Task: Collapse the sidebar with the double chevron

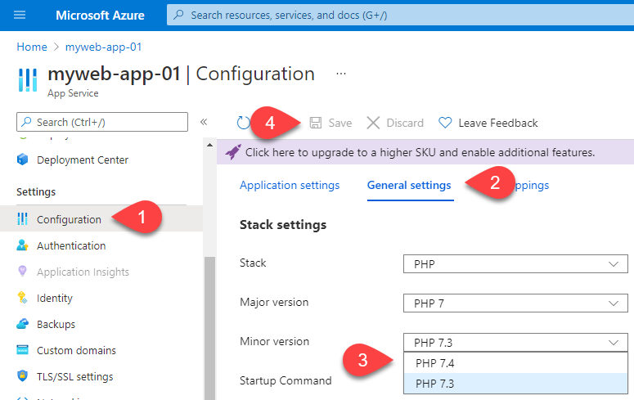Action: pos(204,122)
